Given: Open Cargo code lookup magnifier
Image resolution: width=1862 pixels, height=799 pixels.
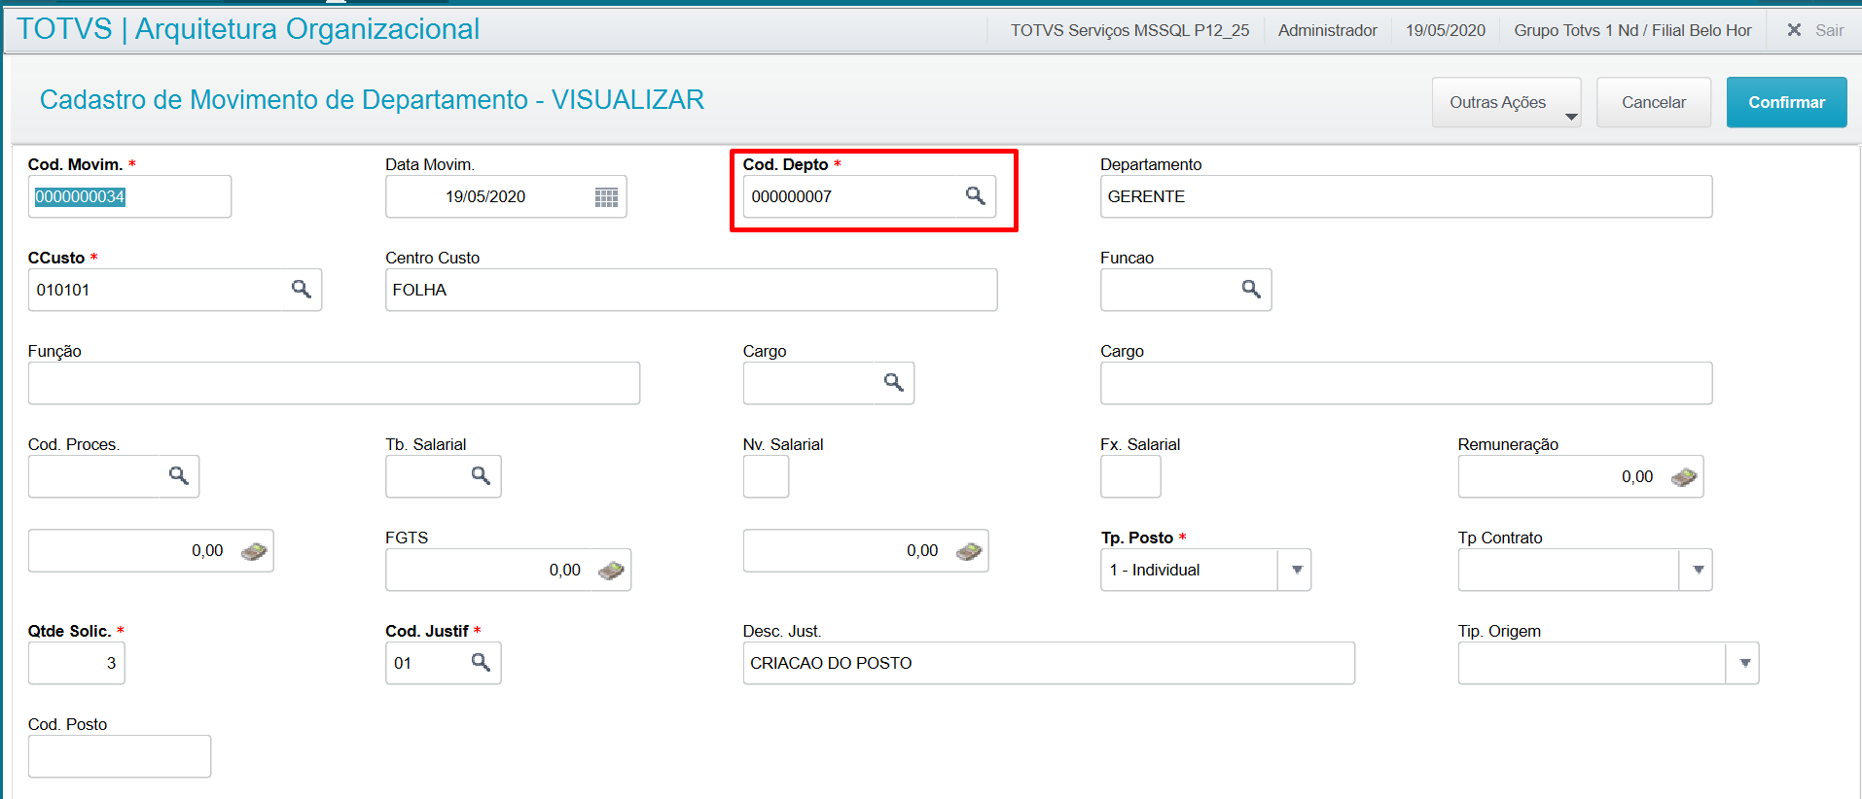Looking at the screenshot, I should point(893,383).
